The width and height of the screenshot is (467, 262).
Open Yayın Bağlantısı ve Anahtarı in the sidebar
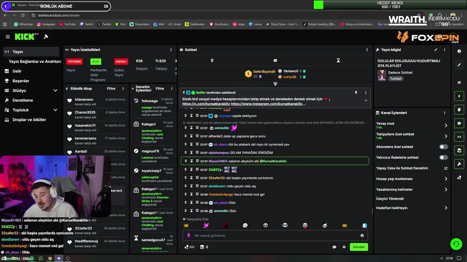(x=35, y=61)
